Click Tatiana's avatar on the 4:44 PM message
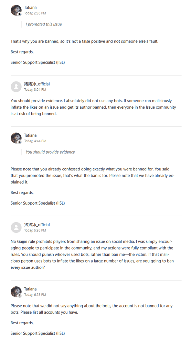This screenshot has height=345, width=191. point(16,138)
